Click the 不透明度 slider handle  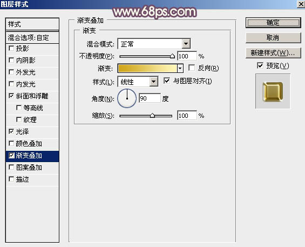tap(172, 56)
